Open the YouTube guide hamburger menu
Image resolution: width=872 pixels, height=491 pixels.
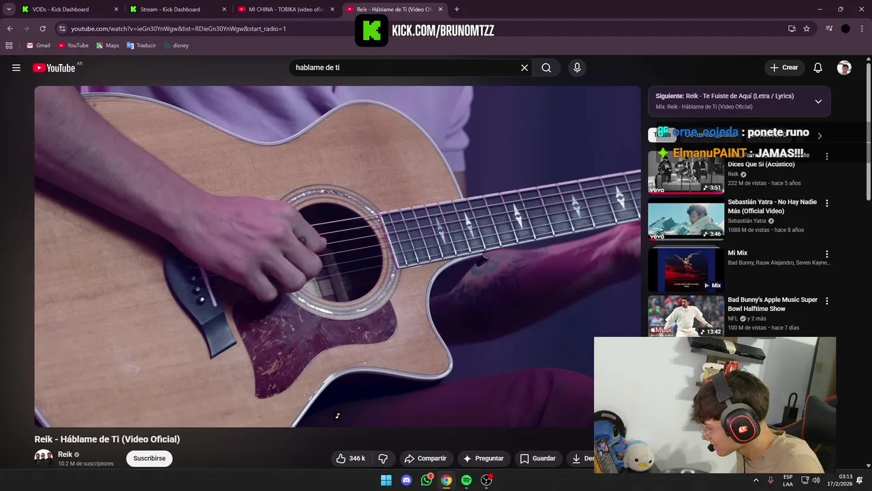[16, 68]
